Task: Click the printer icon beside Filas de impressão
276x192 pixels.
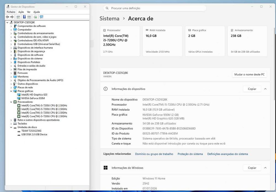Action: 15,69
